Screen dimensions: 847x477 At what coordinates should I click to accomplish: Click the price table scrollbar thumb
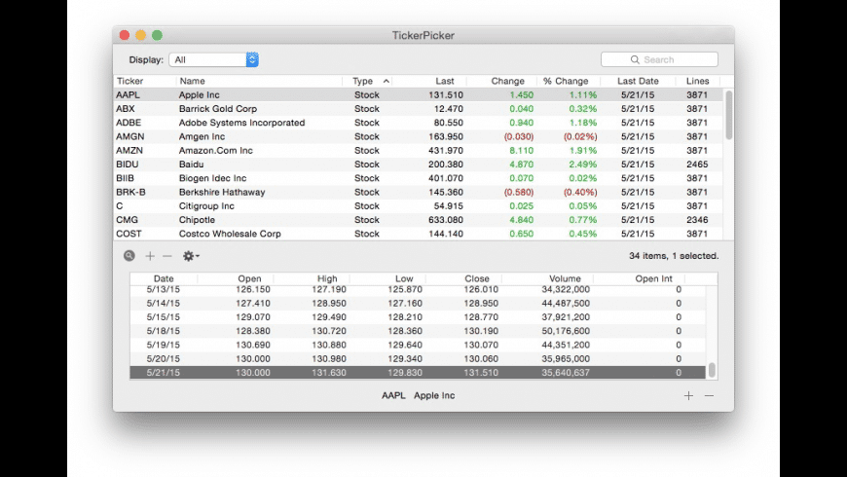click(712, 370)
